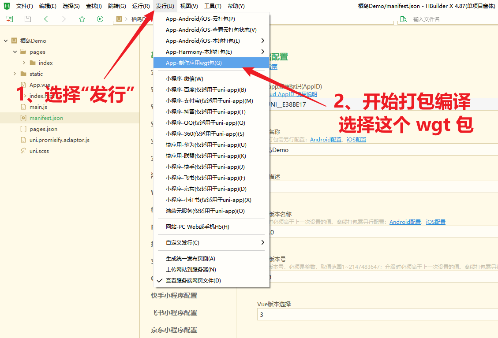Open the 视图(V) menu
498x338 pixels.
pyautogui.click(x=189, y=6)
